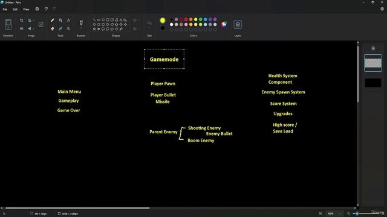The width and height of the screenshot is (387, 217).
Task: Toggle the Layers panel button
Action: tap(238, 24)
